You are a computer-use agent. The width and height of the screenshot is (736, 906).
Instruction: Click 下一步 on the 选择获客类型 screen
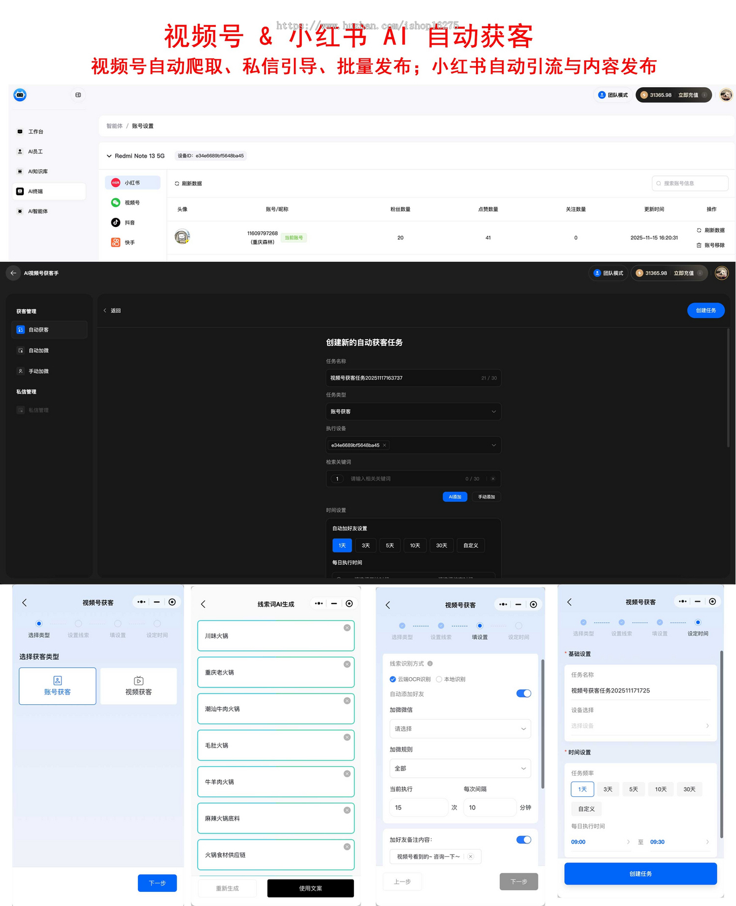(x=158, y=883)
